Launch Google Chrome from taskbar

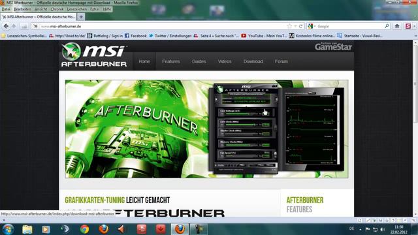click(84, 229)
